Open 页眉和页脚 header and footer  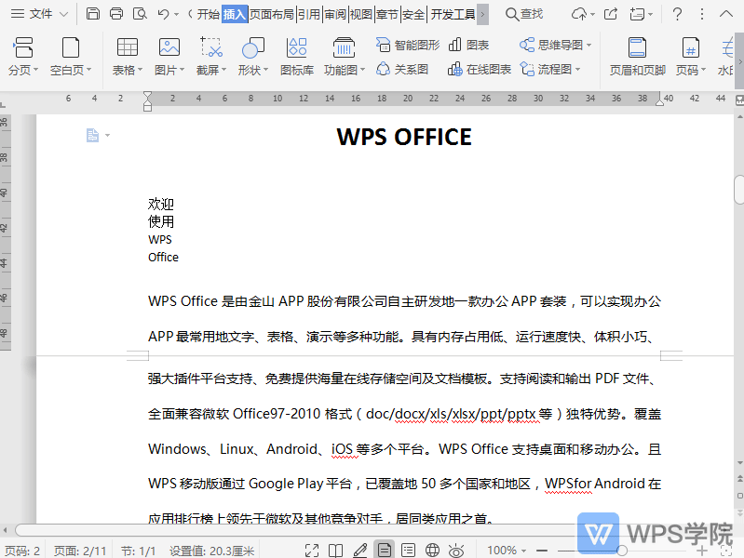pyautogui.click(x=637, y=57)
